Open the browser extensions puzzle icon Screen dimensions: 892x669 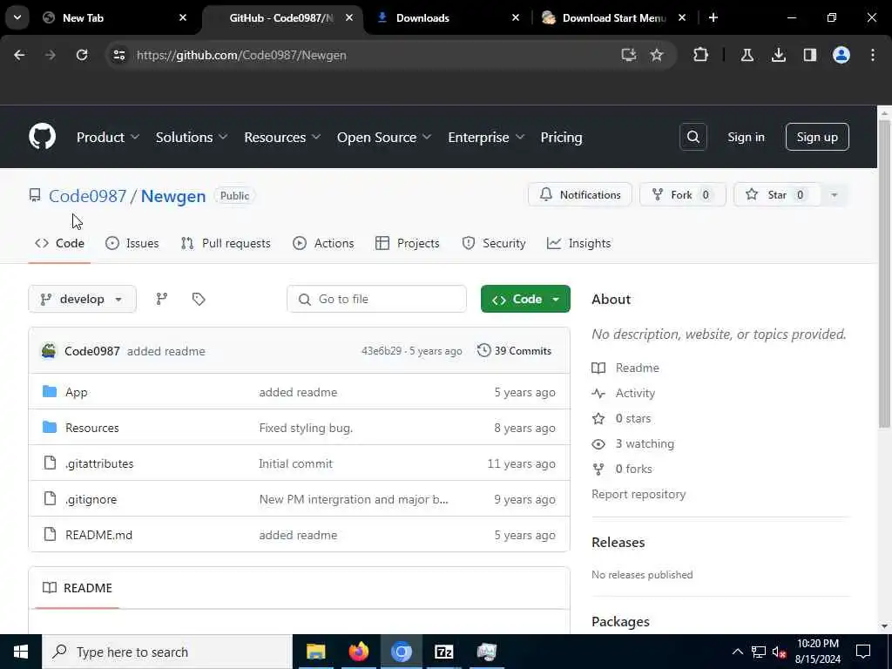point(701,55)
